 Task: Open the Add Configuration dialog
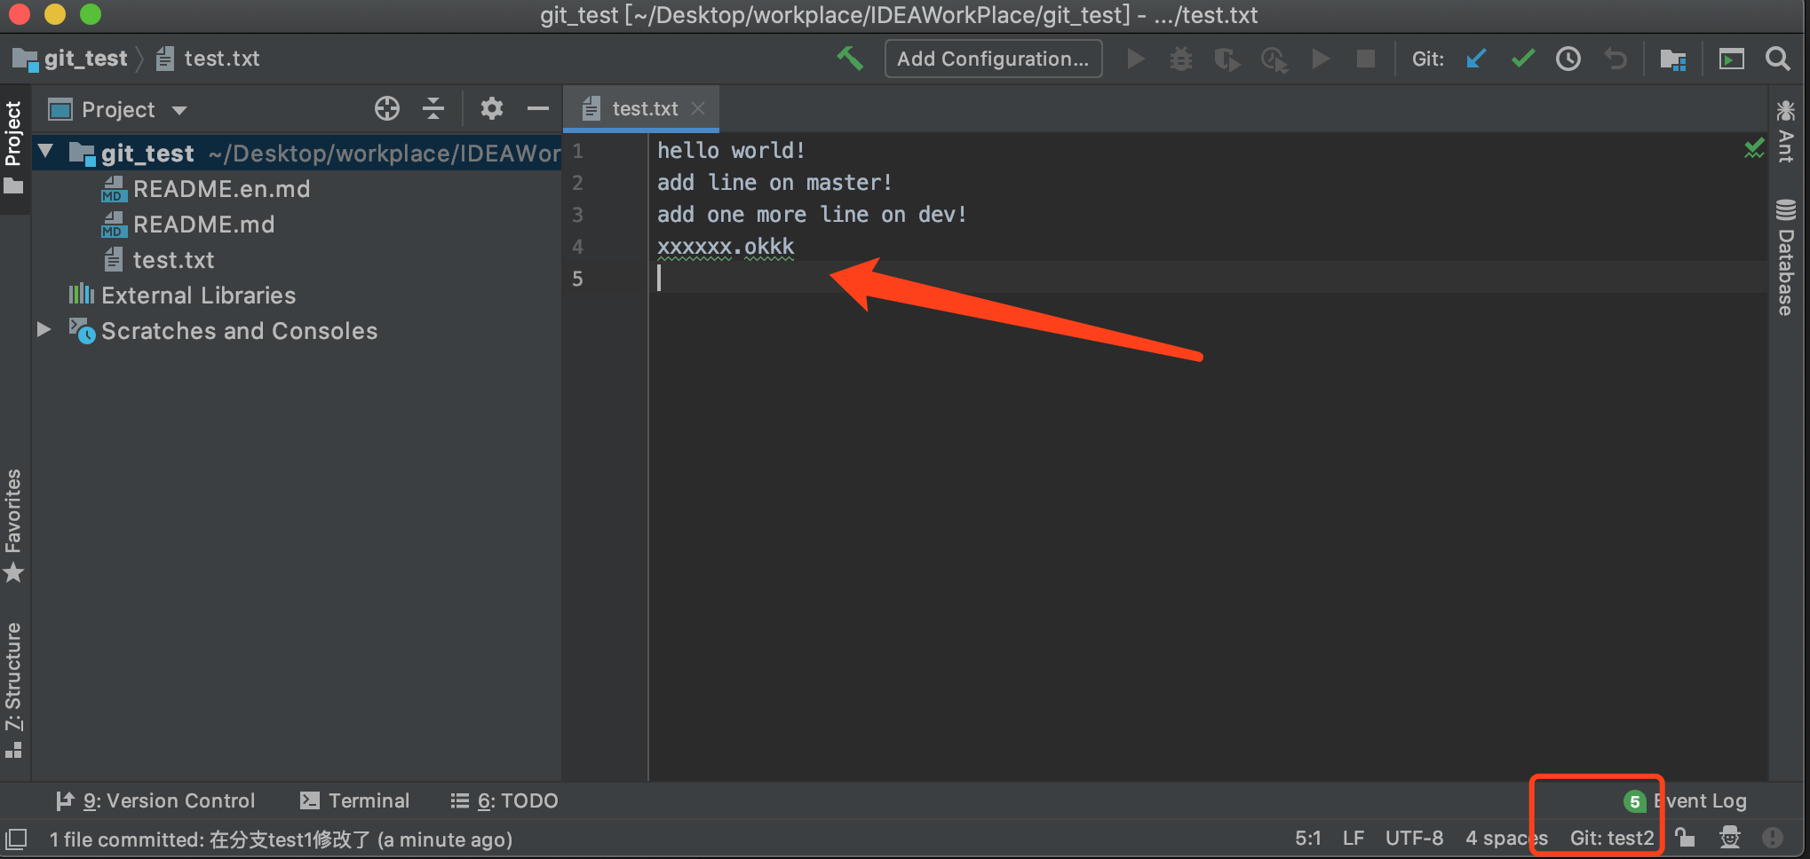click(993, 59)
